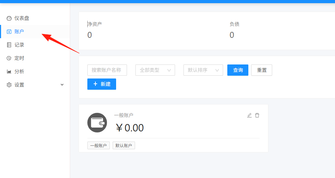Click the 净资产 statistic label
335x178 pixels.
[95, 24]
